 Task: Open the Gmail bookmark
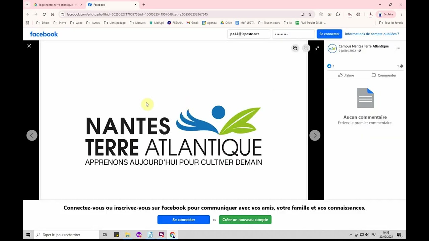coord(193,23)
